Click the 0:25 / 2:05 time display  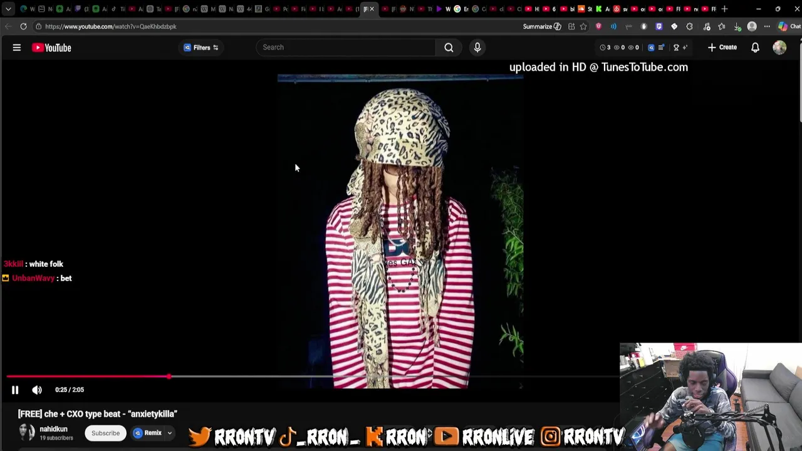point(70,390)
